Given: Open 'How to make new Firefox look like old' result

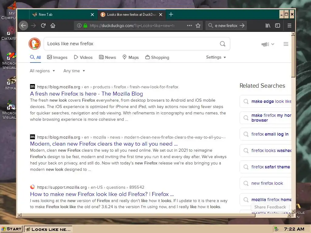Looking at the screenshot, I should [x=102, y=194].
